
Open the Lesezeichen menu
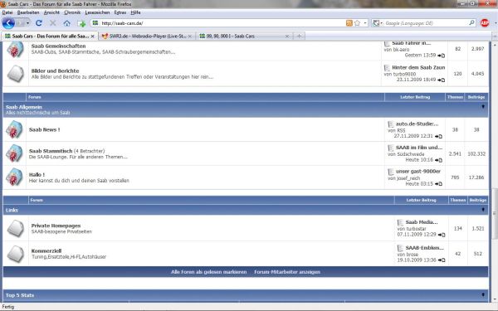click(x=97, y=12)
